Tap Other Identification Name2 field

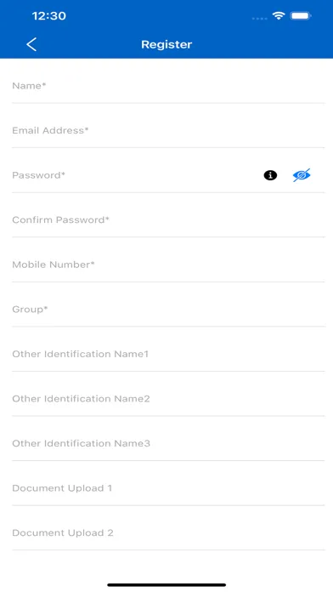tap(168, 399)
